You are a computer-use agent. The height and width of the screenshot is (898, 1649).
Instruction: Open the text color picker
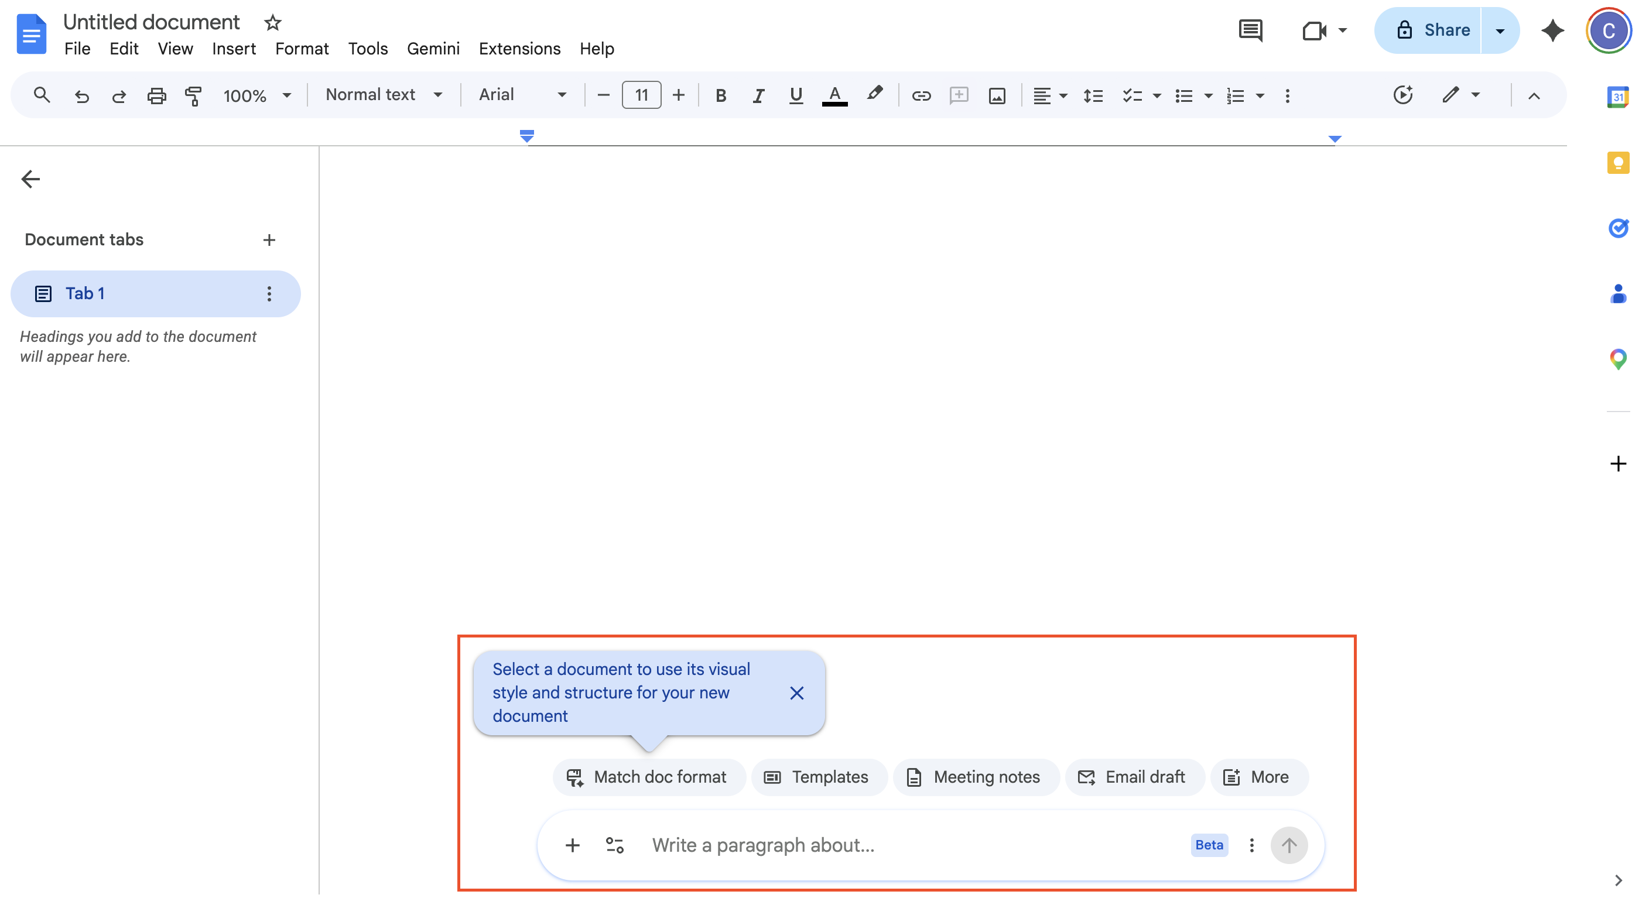point(834,95)
